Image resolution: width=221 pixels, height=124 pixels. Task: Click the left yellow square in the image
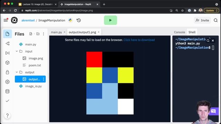pyautogui.click(x=94, y=75)
